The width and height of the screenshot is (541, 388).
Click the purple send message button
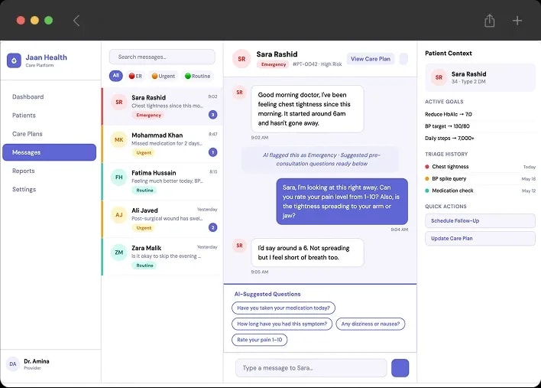click(400, 368)
